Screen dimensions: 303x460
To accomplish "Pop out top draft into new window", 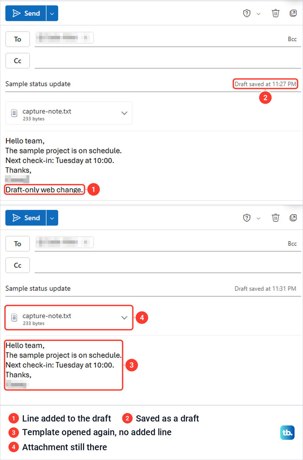I will [293, 13].
